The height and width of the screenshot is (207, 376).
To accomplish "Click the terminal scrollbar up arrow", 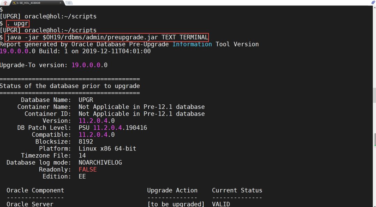I will 374,8.
